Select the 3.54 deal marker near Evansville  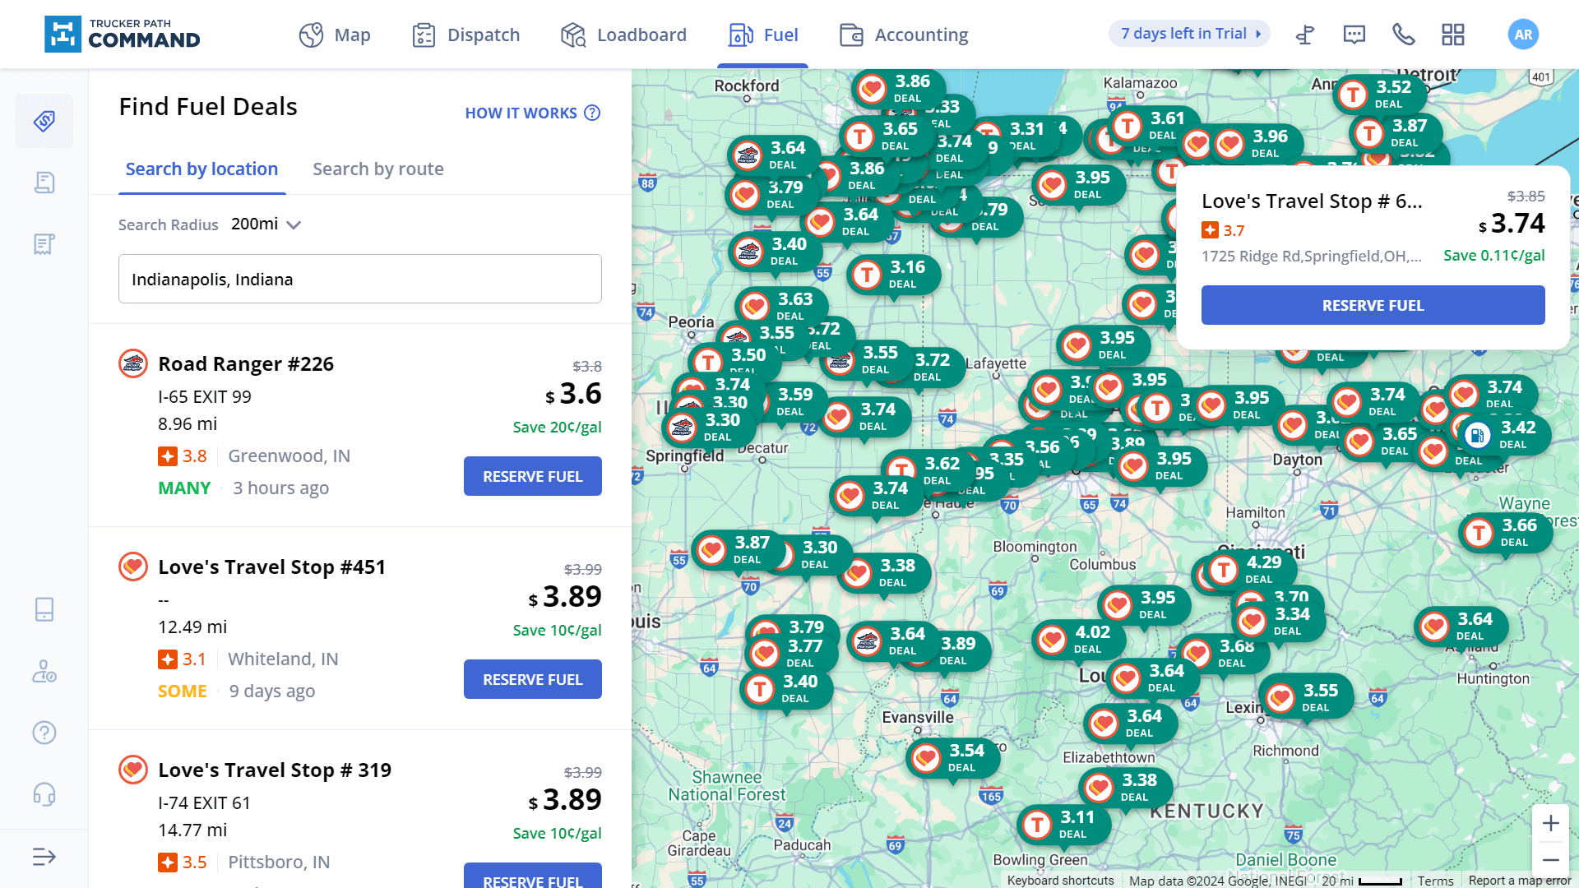(x=953, y=758)
